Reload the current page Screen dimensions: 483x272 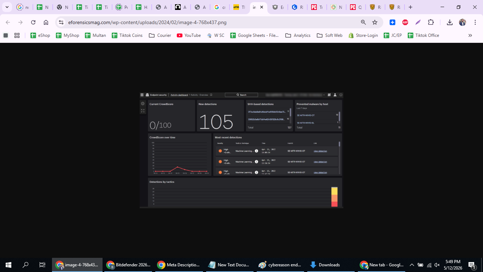(x=33, y=22)
